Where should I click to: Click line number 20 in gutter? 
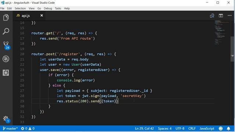pyautogui.click(x=22, y=54)
